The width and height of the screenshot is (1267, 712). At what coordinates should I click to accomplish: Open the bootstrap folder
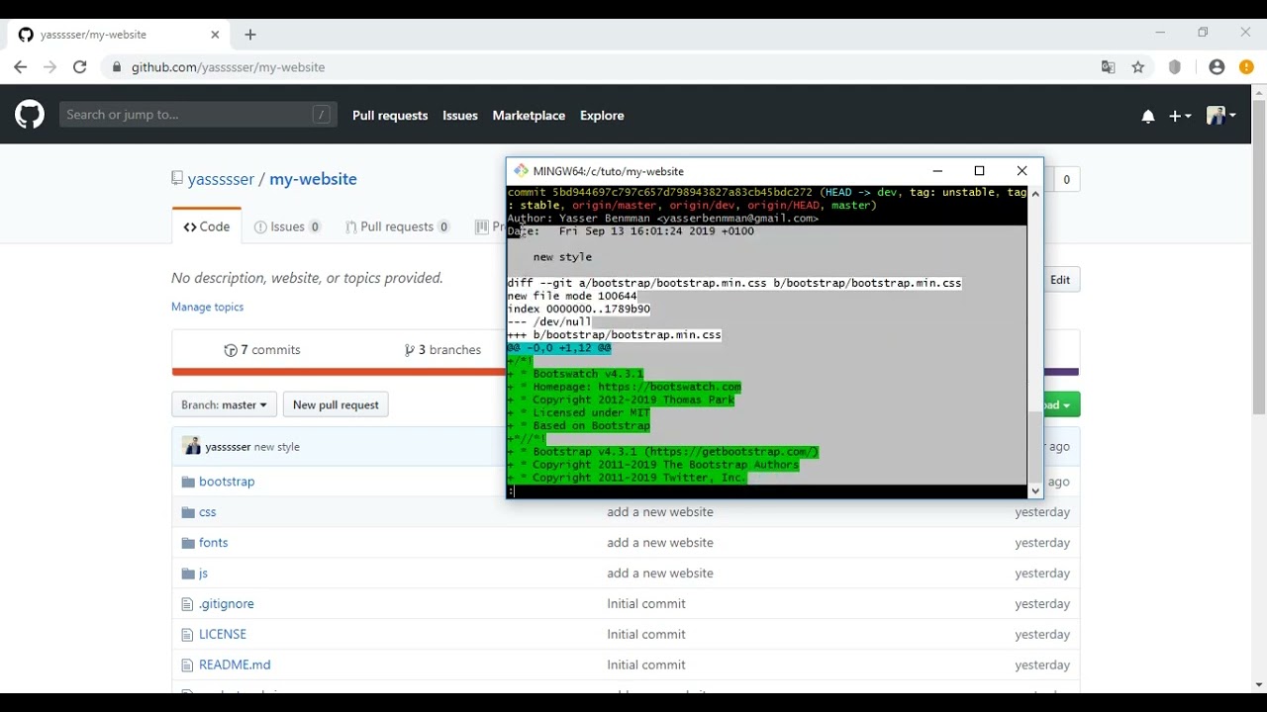(x=227, y=482)
